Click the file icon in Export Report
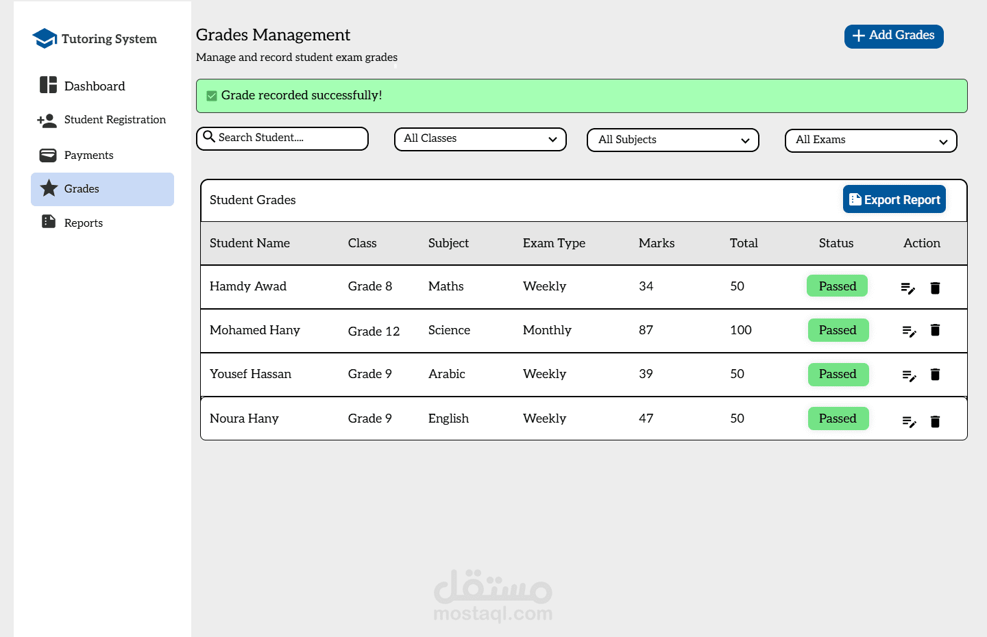 pos(855,199)
